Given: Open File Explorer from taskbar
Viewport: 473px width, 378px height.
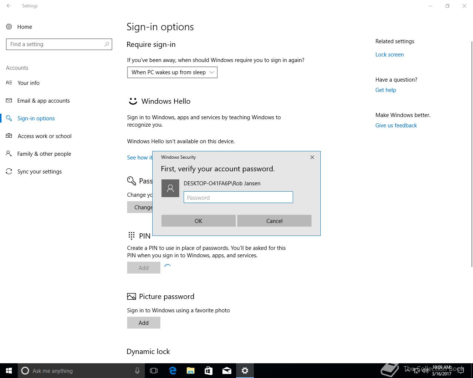Looking at the screenshot, I should point(191,371).
